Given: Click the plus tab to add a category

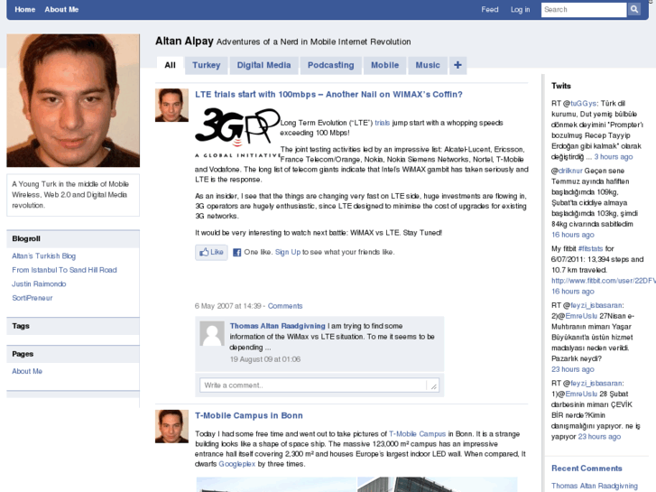Looking at the screenshot, I should pyautogui.click(x=457, y=65).
